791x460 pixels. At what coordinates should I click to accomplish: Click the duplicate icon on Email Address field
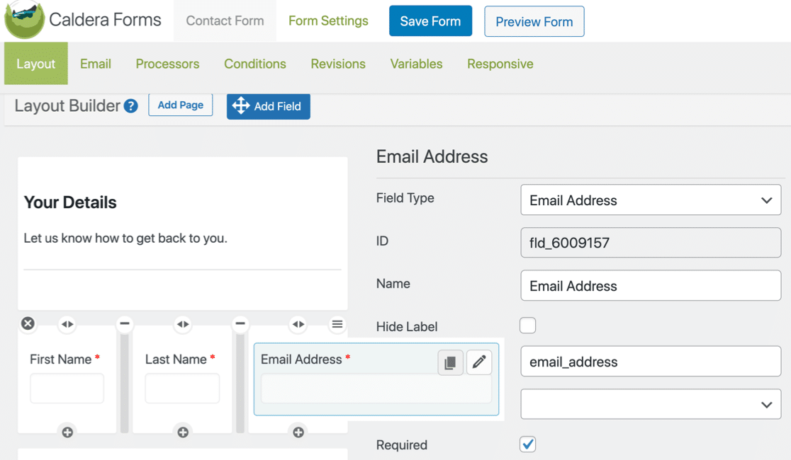point(450,362)
